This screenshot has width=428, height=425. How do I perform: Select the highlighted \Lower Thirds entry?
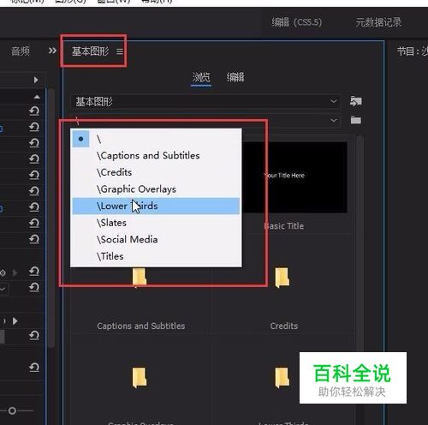tap(156, 206)
